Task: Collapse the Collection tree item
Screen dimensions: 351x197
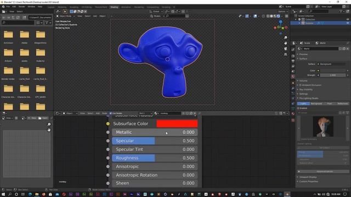Action: click(296, 20)
